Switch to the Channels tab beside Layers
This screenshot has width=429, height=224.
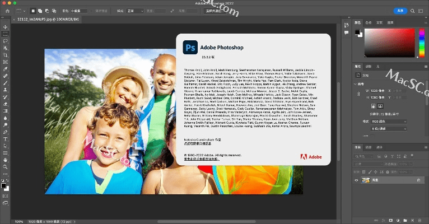pyautogui.click(x=368, y=147)
